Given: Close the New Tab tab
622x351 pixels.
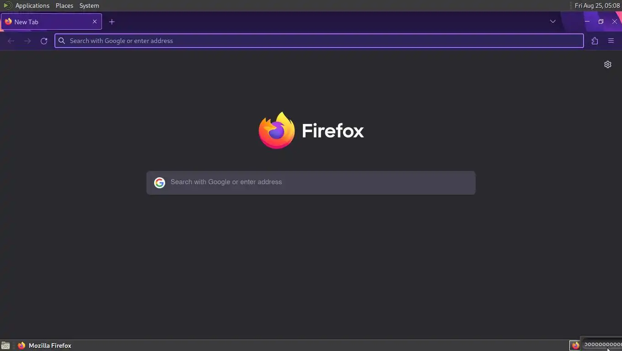Looking at the screenshot, I should 95,22.
